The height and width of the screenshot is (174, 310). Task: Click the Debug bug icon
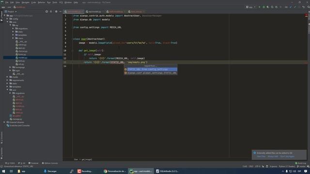(x=263, y=7)
